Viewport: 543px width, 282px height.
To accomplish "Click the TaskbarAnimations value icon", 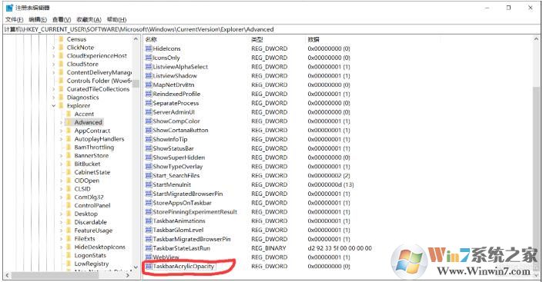I will (149, 221).
